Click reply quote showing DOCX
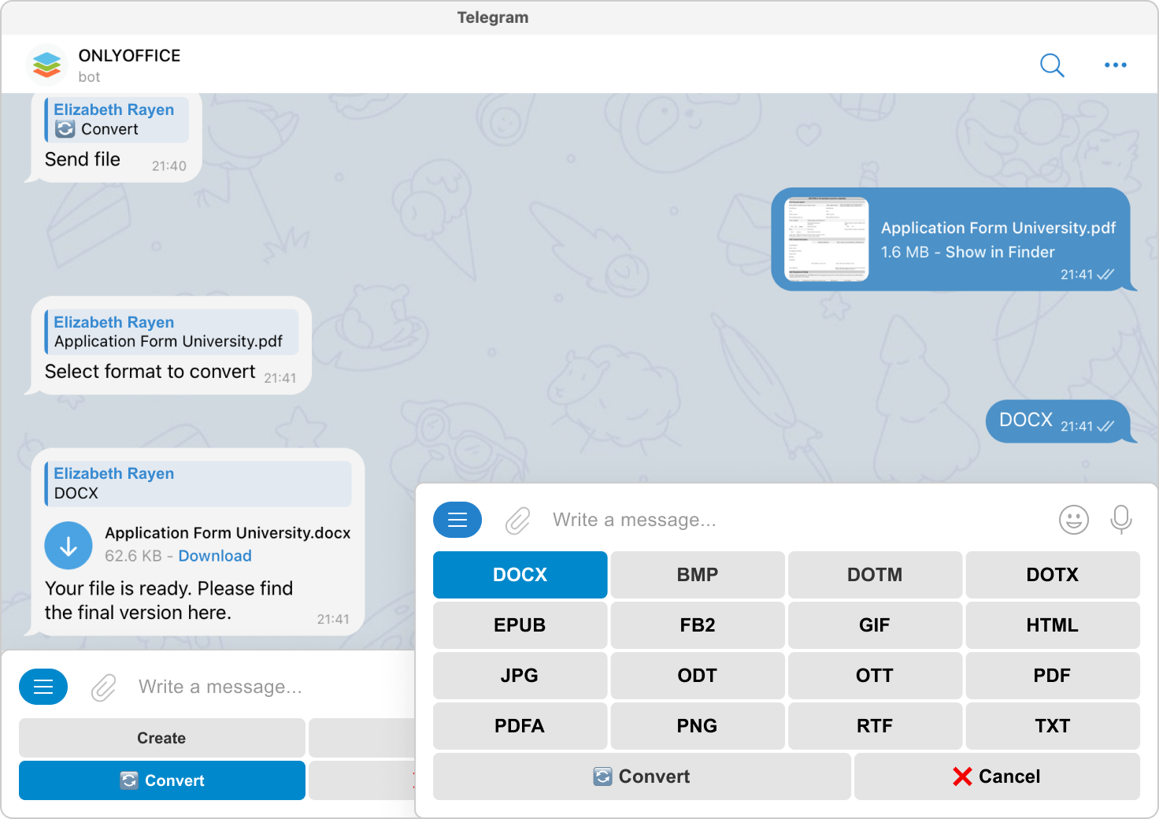Viewport: 1159px width, 819px height. coord(198,484)
